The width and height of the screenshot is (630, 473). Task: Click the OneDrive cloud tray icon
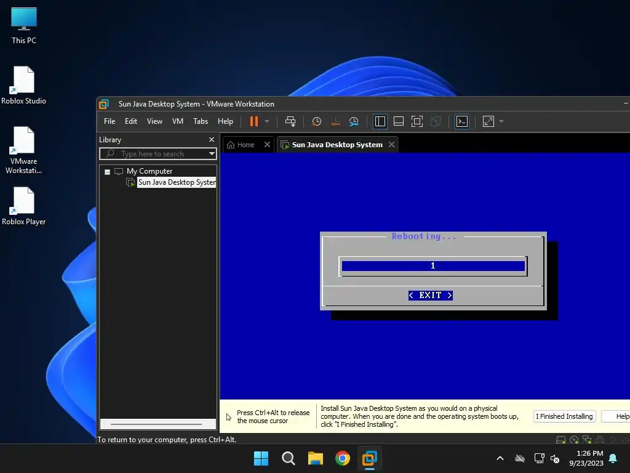click(520, 458)
